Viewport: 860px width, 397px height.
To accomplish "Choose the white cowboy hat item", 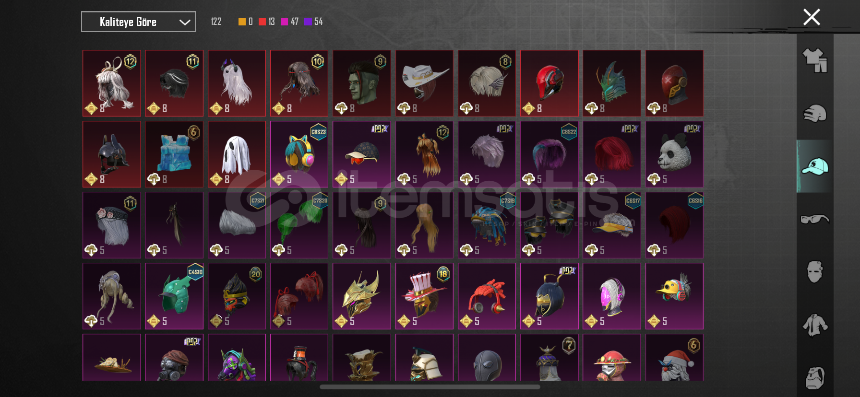I will (424, 83).
